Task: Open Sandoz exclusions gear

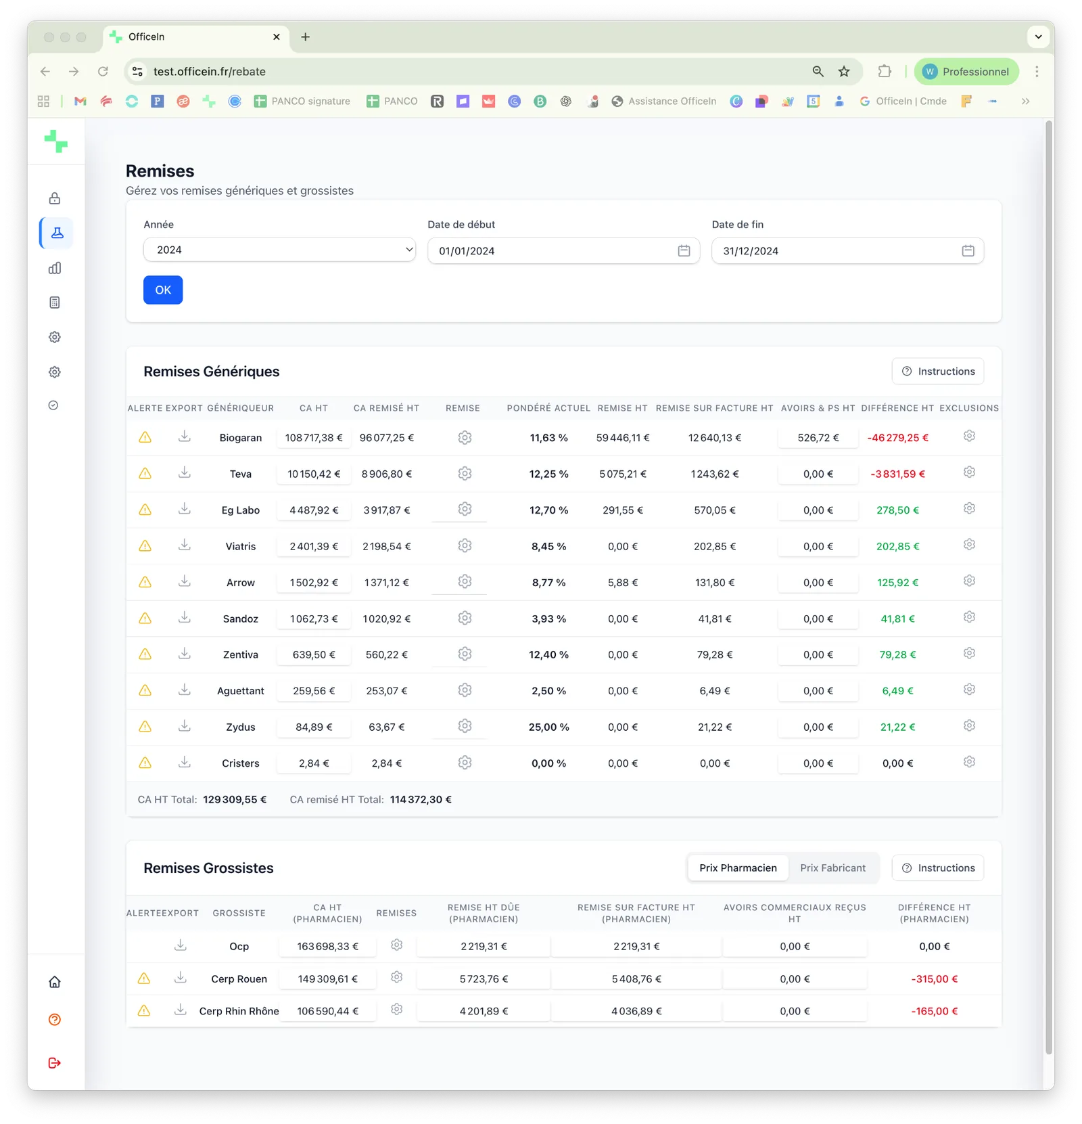Action: (x=969, y=617)
